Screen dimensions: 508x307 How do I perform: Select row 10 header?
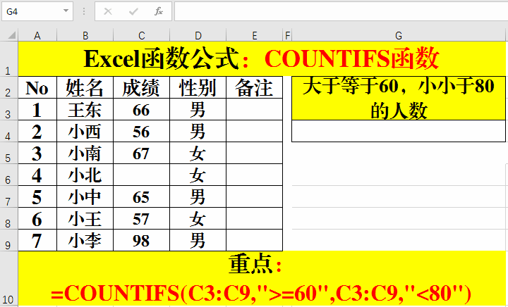click(x=8, y=279)
